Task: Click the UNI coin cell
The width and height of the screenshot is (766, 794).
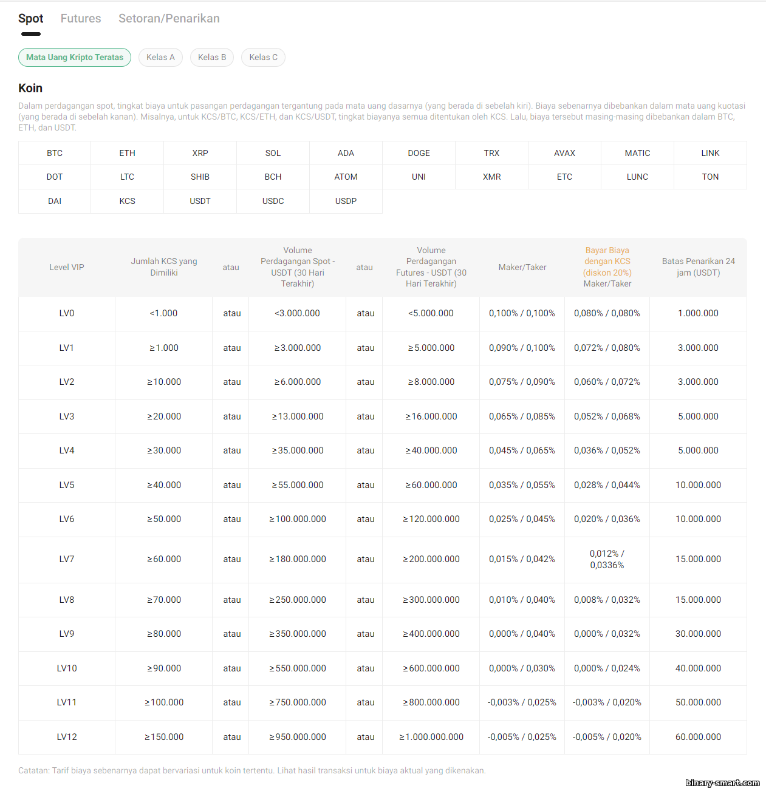Action: pyautogui.click(x=419, y=177)
